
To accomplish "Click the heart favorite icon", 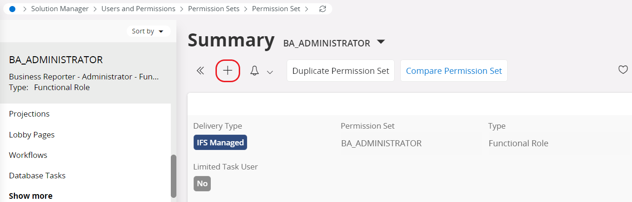I will pyautogui.click(x=623, y=70).
